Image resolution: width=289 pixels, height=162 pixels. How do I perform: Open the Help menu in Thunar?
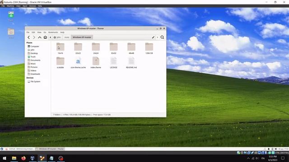[x=62, y=32]
